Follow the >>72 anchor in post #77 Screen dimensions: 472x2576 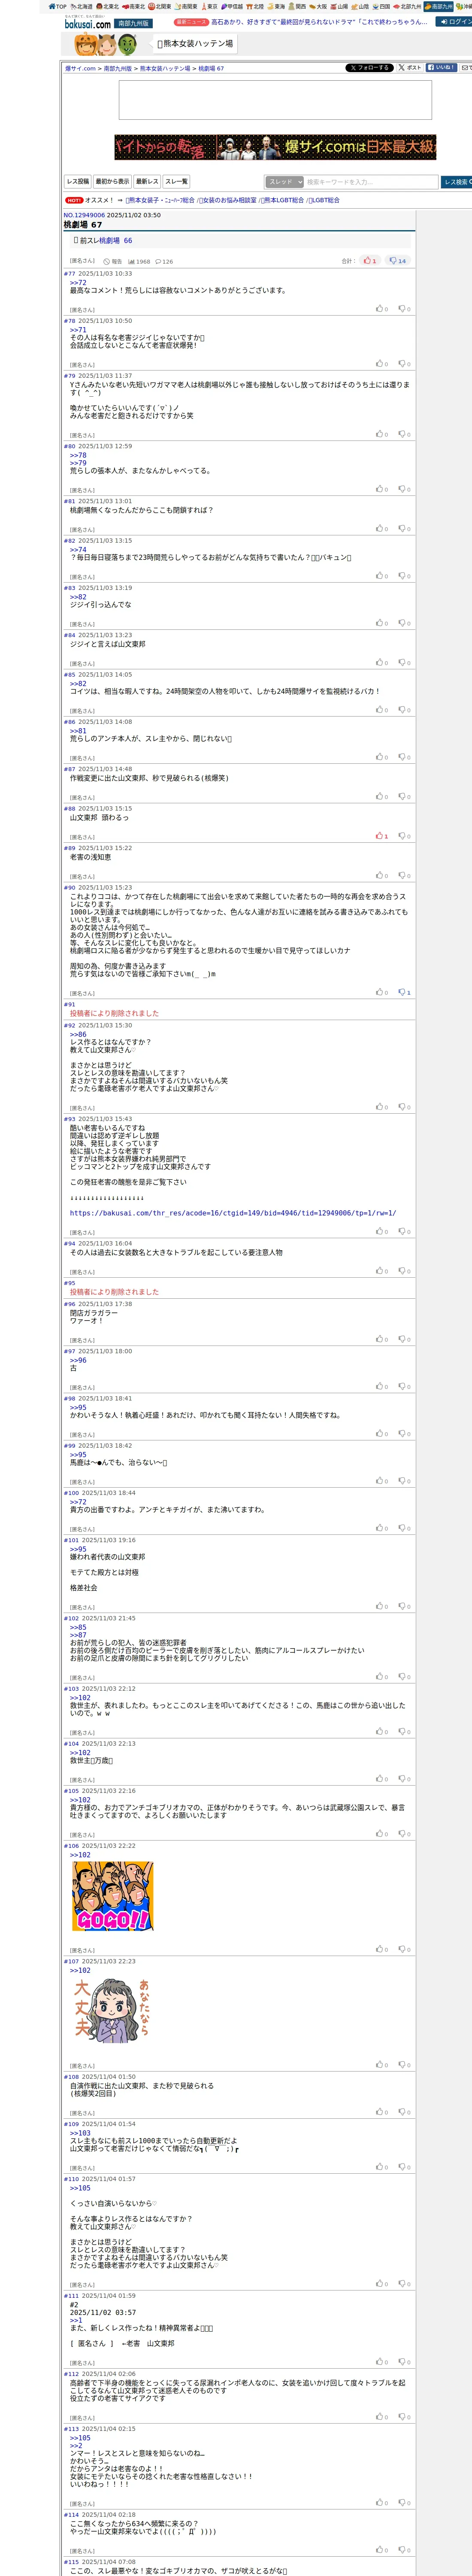pos(78,283)
